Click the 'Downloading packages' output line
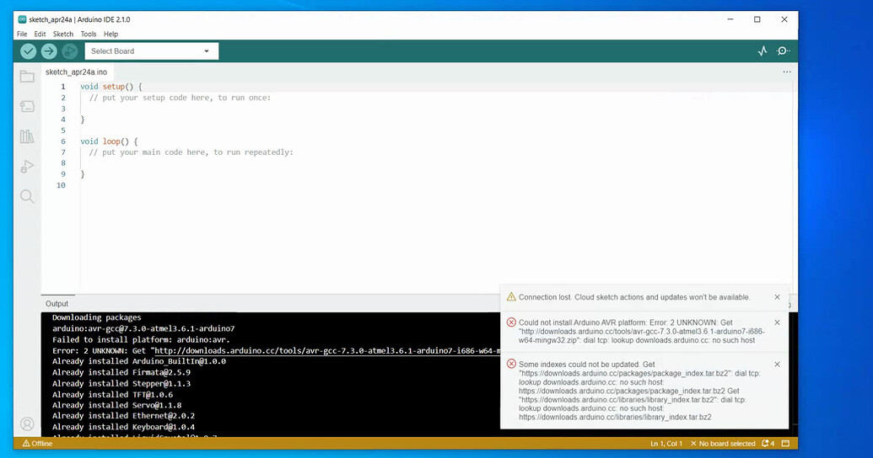 tap(97, 317)
